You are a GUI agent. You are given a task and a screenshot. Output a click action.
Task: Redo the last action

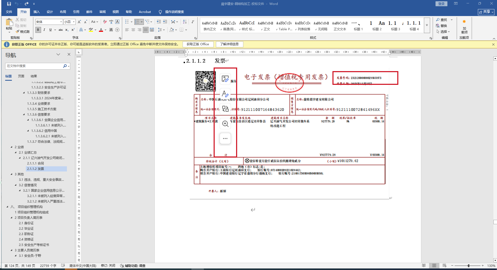(27, 4)
